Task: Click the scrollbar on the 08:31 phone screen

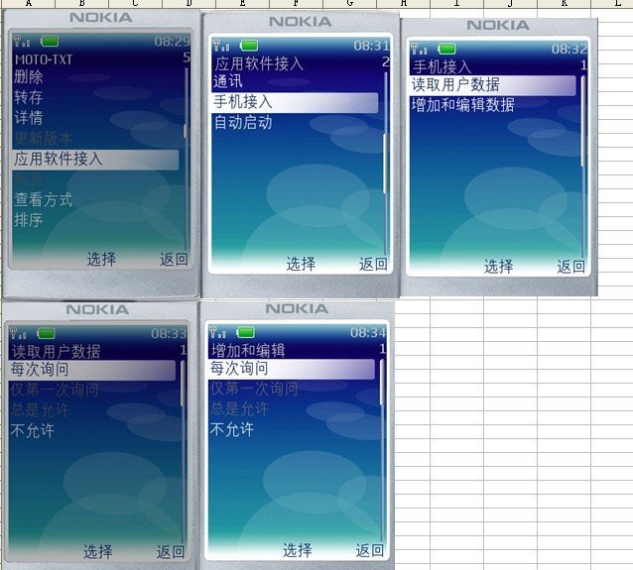Action: (x=385, y=149)
